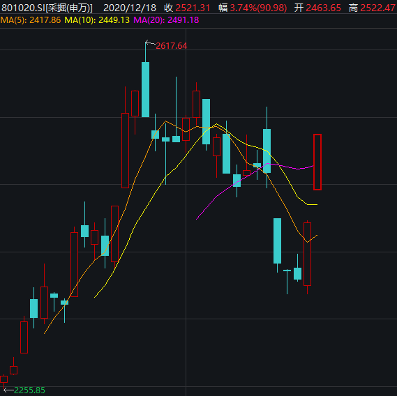Click the 2020/12/18 date in header
Screen dimensions: 397x396
click(x=130, y=8)
